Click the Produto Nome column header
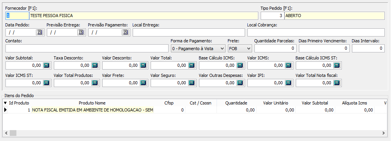 pos(92,103)
